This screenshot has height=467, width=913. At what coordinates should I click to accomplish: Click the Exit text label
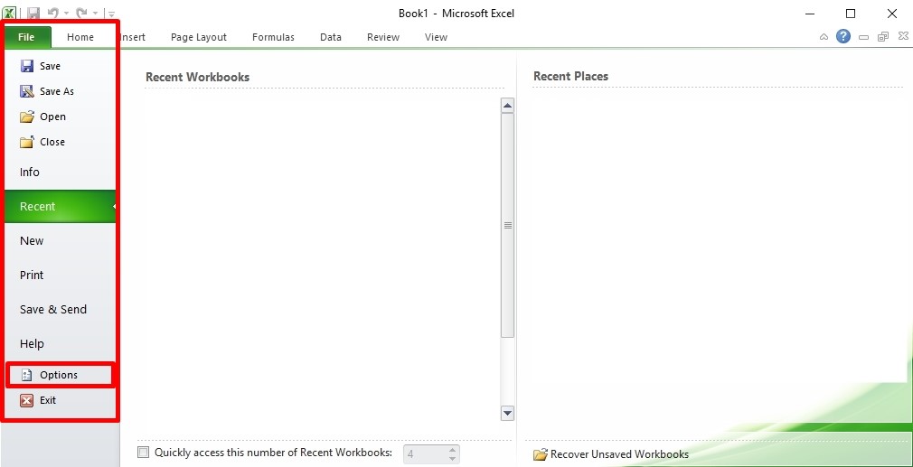[x=48, y=400]
